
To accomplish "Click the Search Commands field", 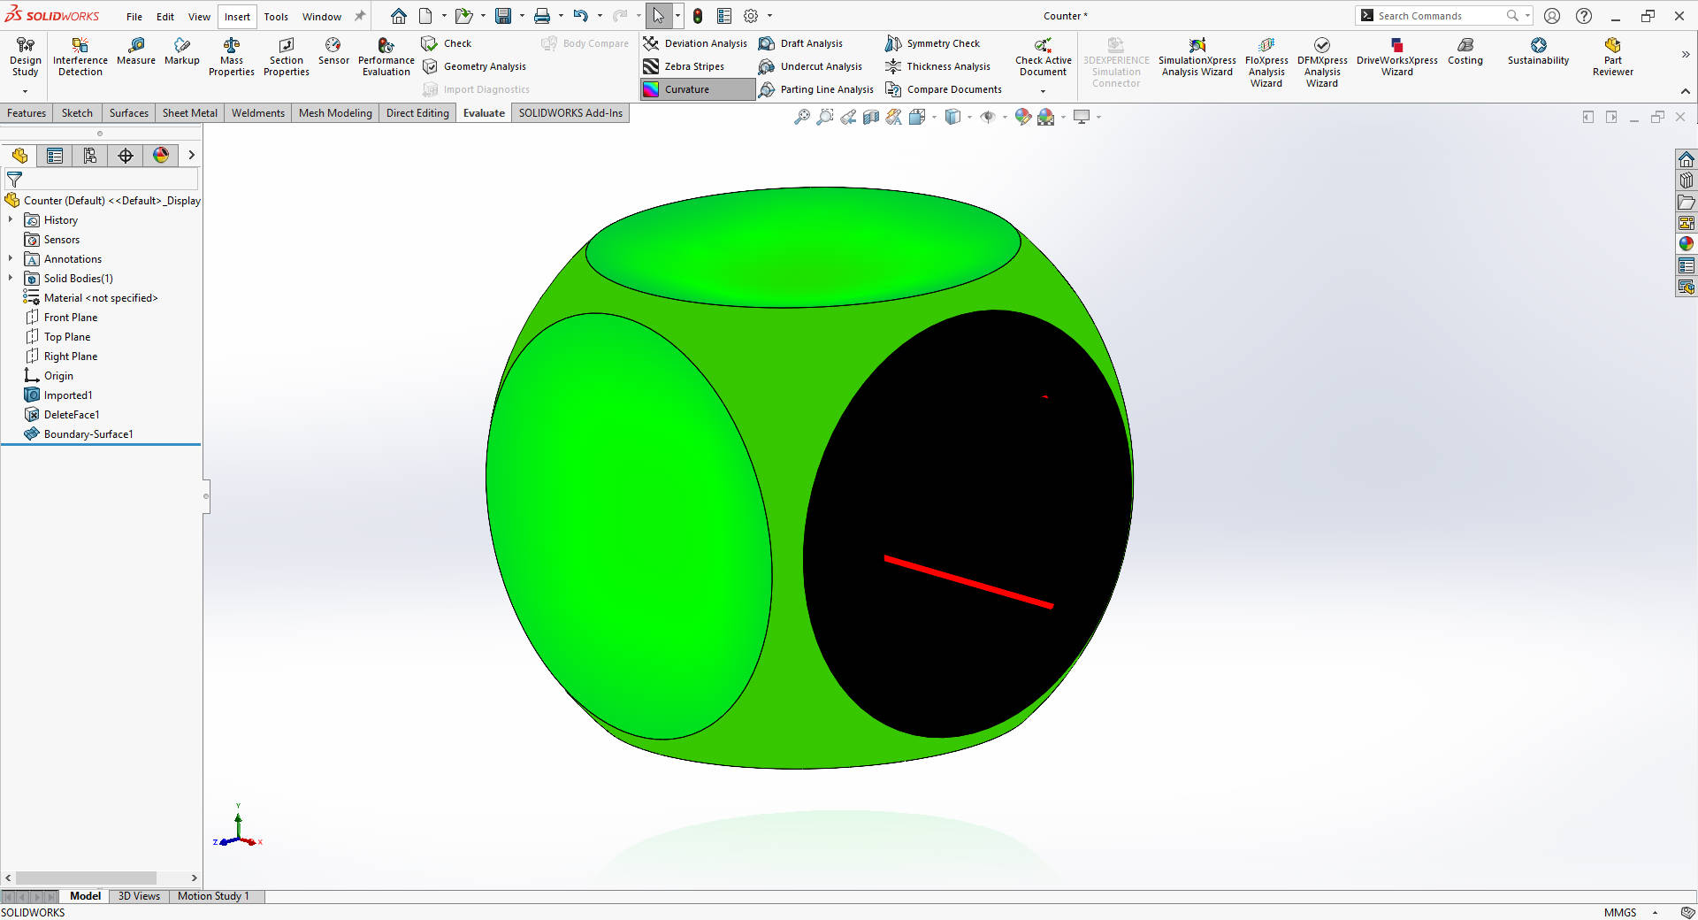I will (x=1433, y=15).
